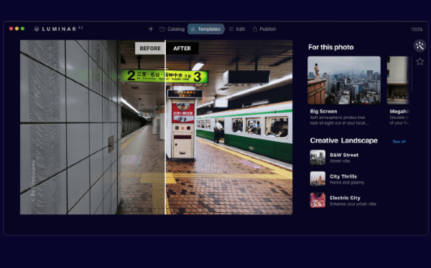
Task: Click the 'Big Screen' template title
Action: [323, 111]
